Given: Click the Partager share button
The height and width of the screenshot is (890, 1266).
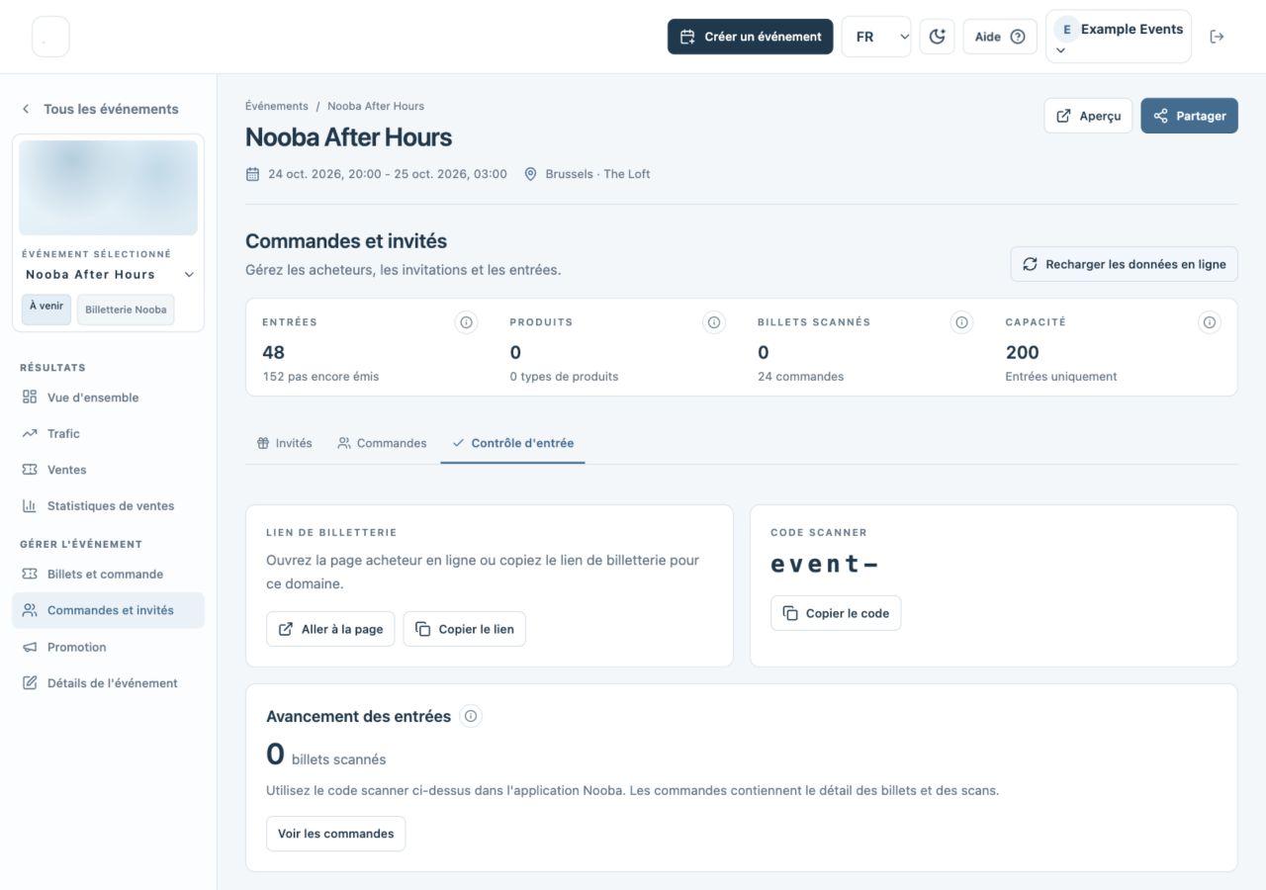Looking at the screenshot, I should click(1189, 116).
